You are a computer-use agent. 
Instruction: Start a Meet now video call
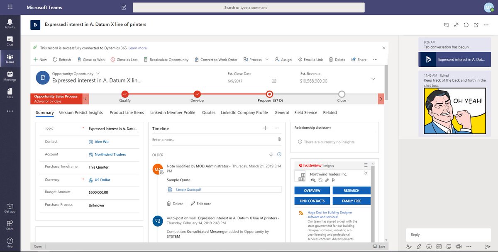tap(459, 246)
